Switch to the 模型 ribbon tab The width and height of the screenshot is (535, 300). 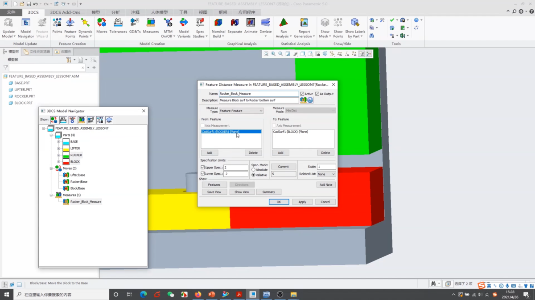[x=96, y=12]
